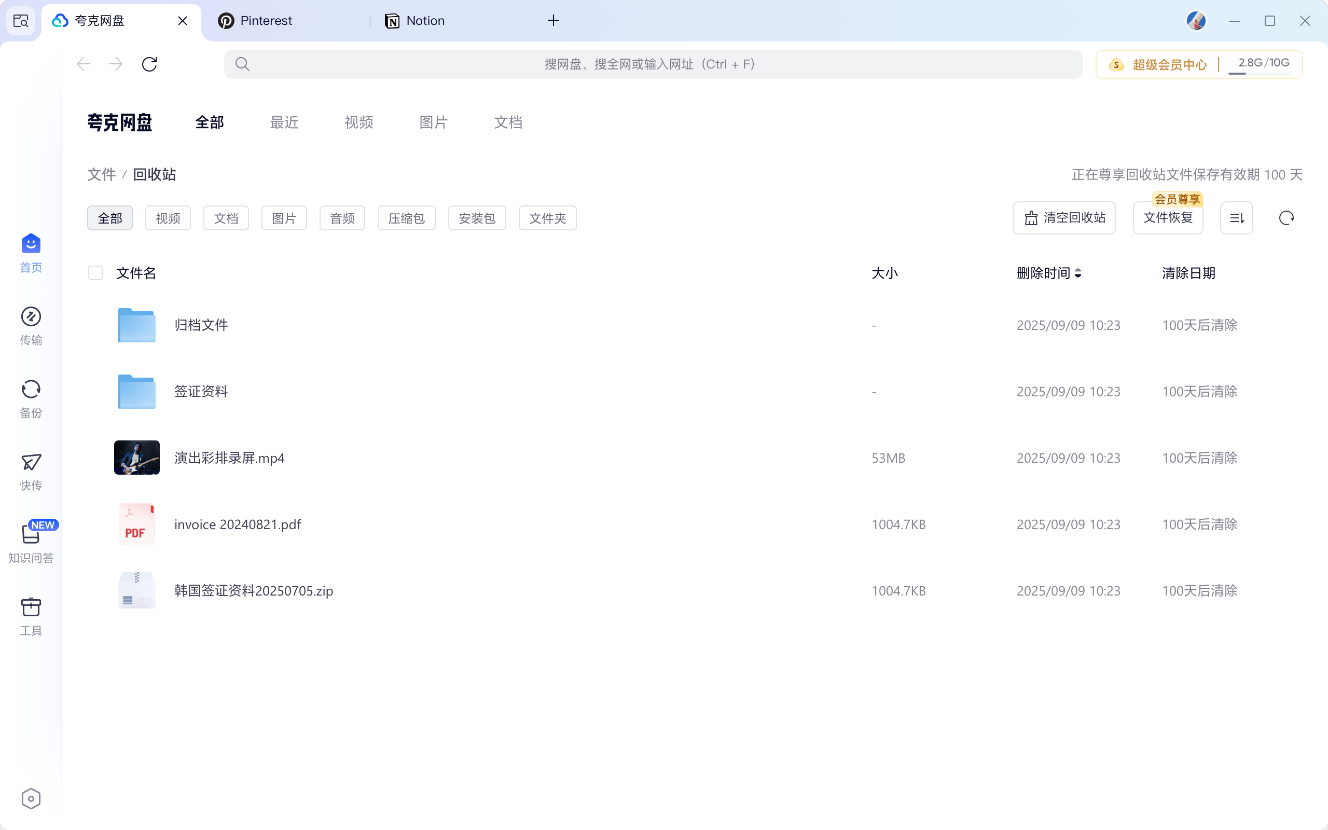Screen dimensions: 1328x830
Task: Close the 夸克网盘 tab
Action: [183, 21]
